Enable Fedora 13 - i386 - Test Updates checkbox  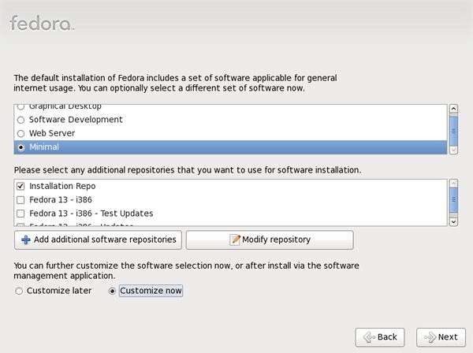pyautogui.click(x=20, y=214)
